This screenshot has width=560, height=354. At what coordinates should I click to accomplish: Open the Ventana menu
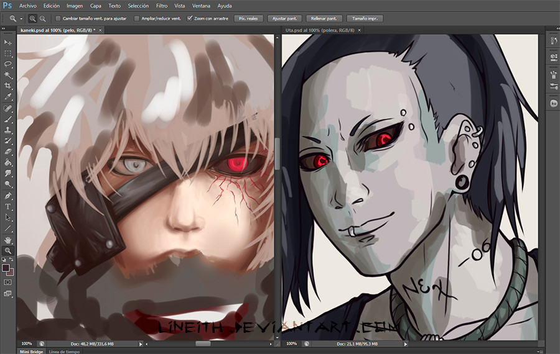[201, 6]
